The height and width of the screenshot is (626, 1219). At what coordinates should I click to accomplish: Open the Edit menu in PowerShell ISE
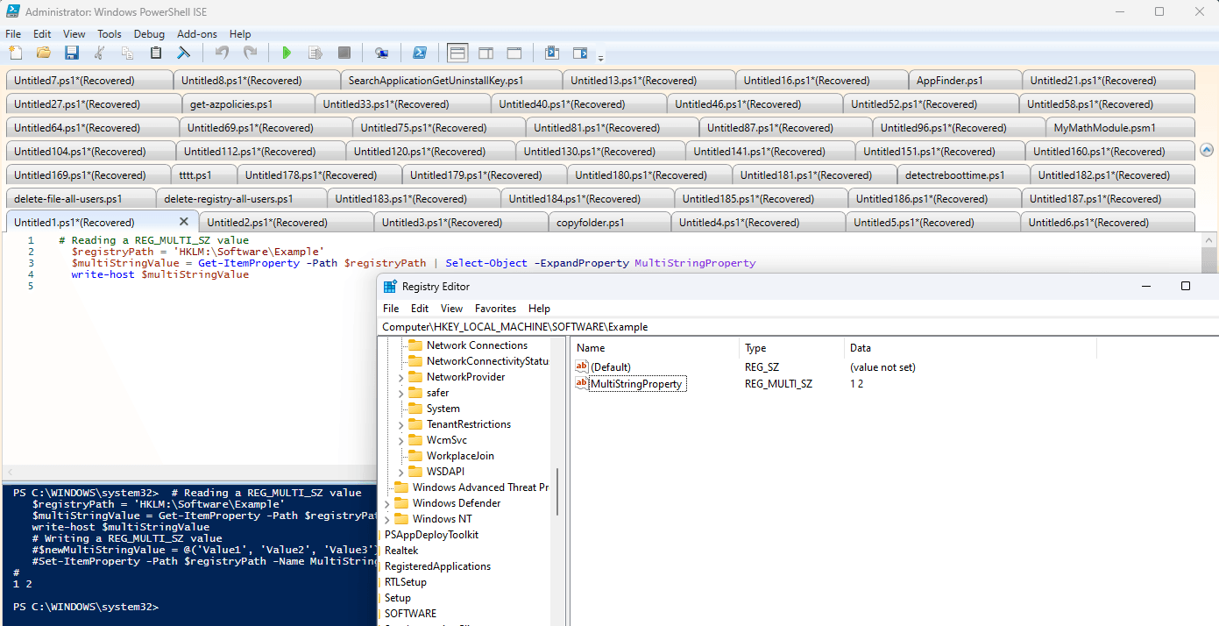[x=42, y=33]
